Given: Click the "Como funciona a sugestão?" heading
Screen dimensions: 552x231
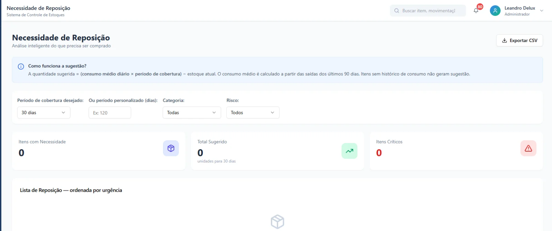Looking at the screenshot, I should [x=57, y=66].
